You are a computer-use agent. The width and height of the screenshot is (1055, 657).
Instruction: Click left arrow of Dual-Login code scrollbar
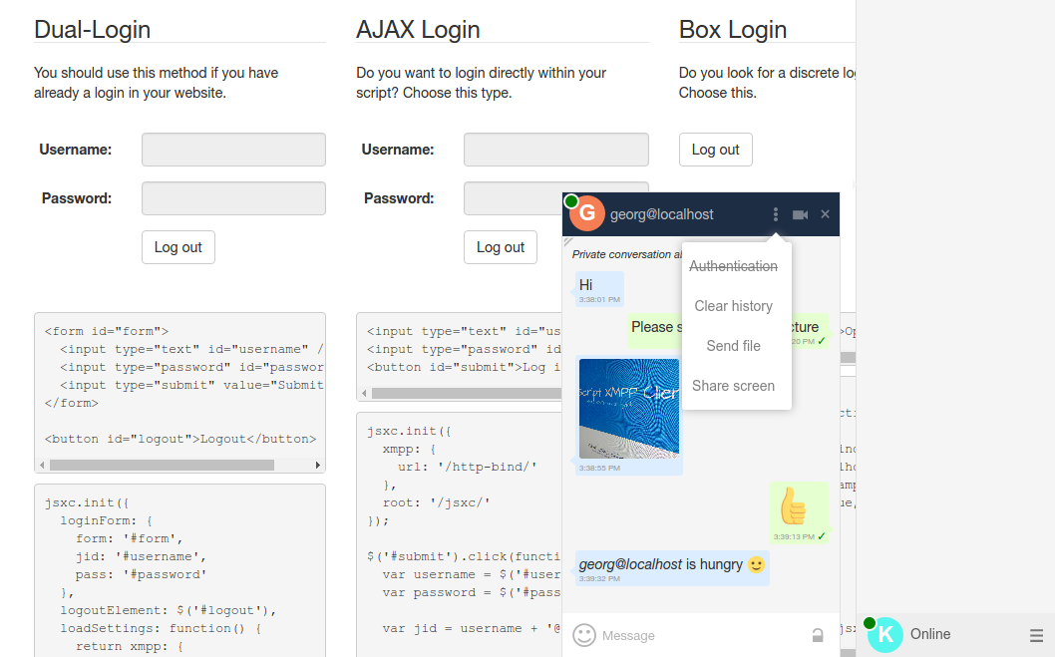pyautogui.click(x=43, y=465)
